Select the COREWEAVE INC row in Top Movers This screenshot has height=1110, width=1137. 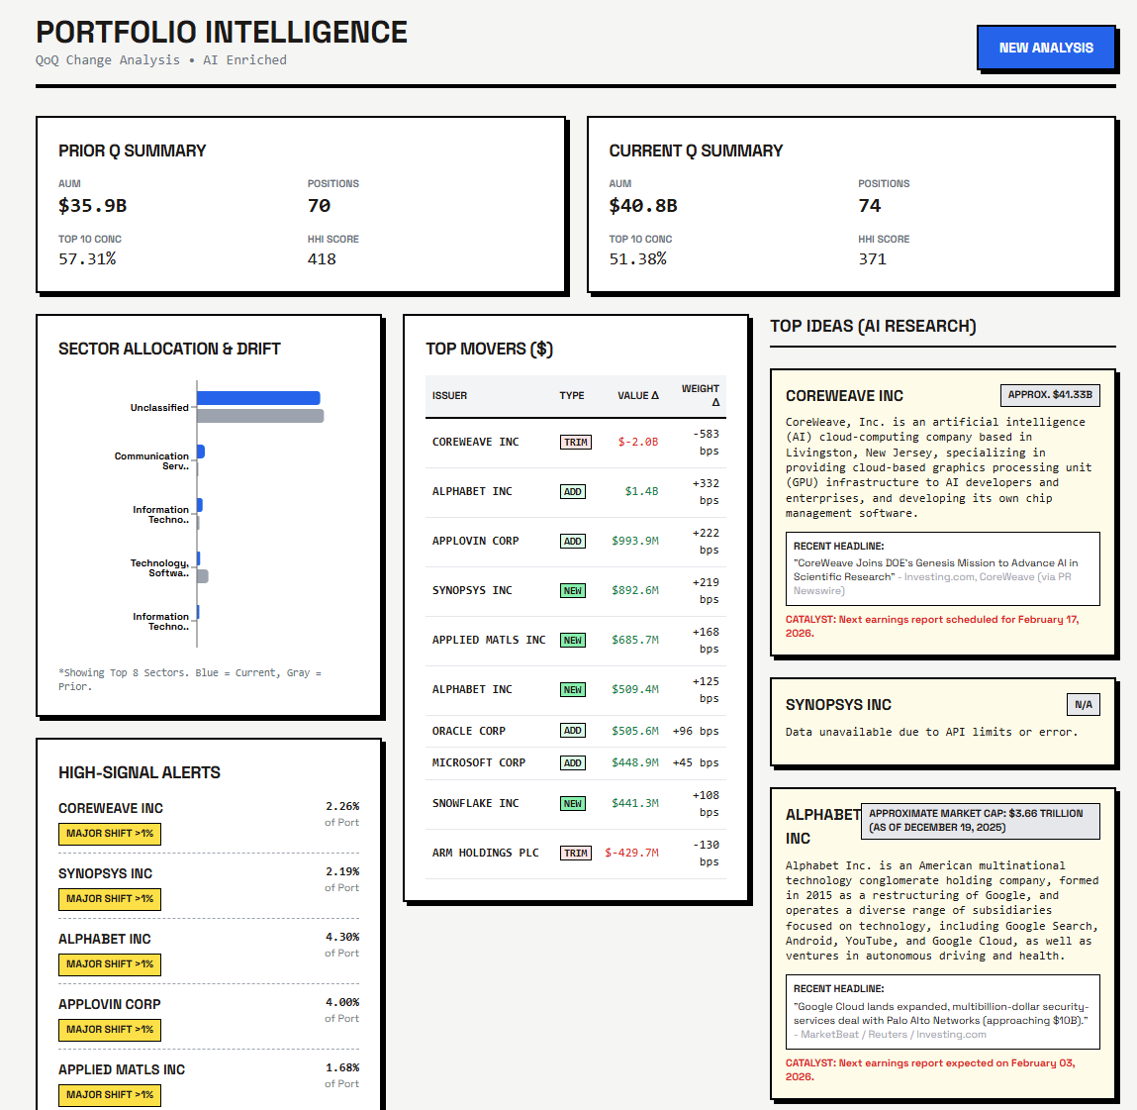click(x=576, y=443)
